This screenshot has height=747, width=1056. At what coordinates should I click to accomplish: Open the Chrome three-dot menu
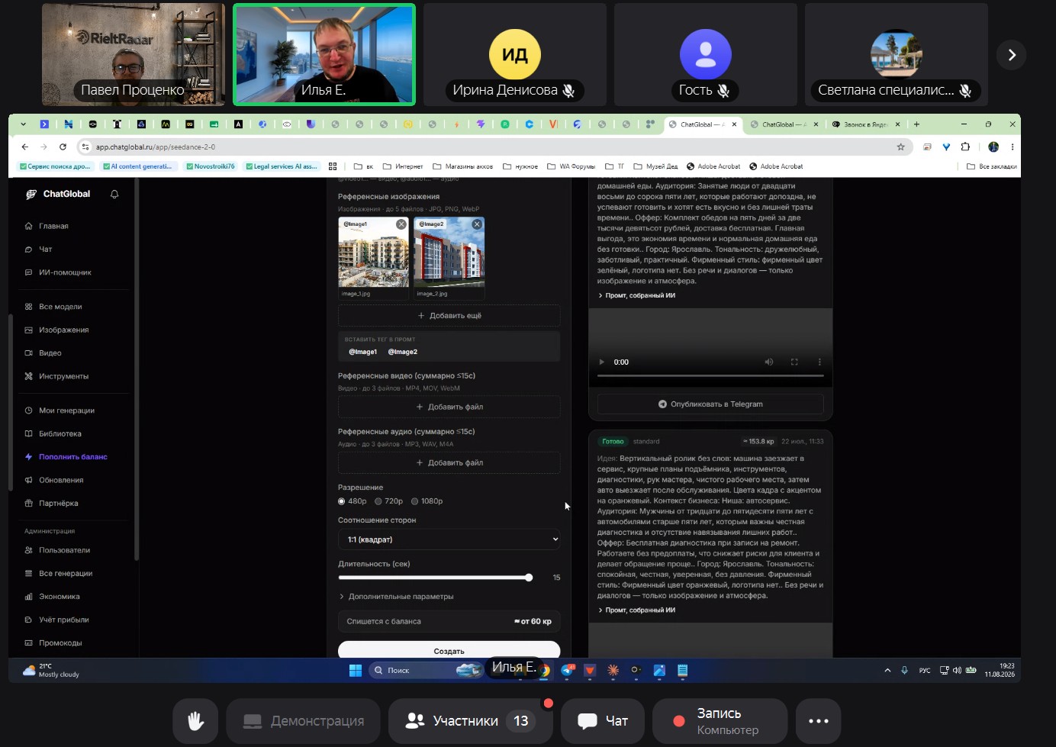tap(1013, 147)
